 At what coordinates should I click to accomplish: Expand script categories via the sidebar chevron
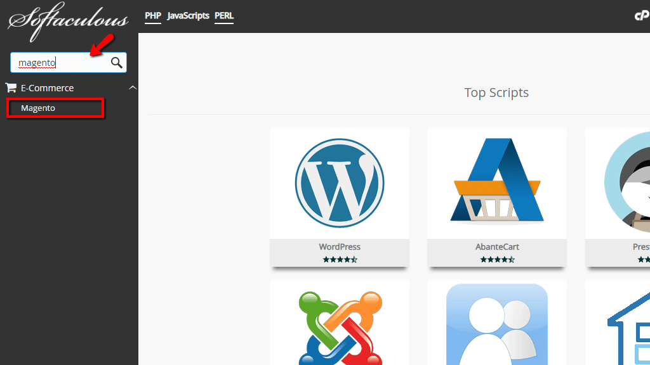click(133, 87)
